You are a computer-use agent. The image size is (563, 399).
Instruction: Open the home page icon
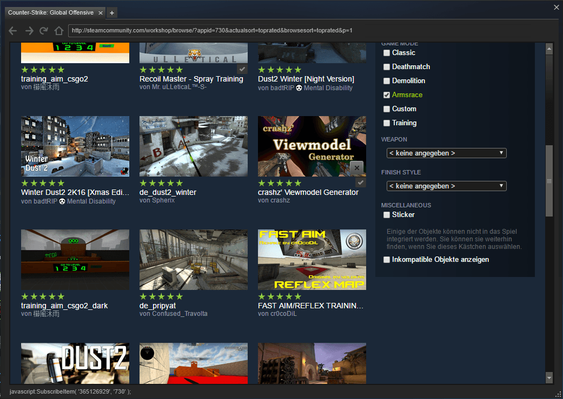59,31
